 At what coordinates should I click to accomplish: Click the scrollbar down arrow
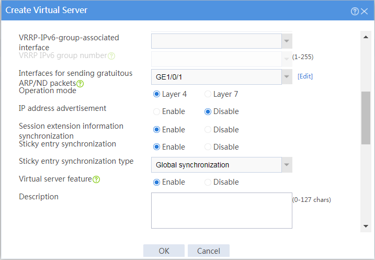366,226
